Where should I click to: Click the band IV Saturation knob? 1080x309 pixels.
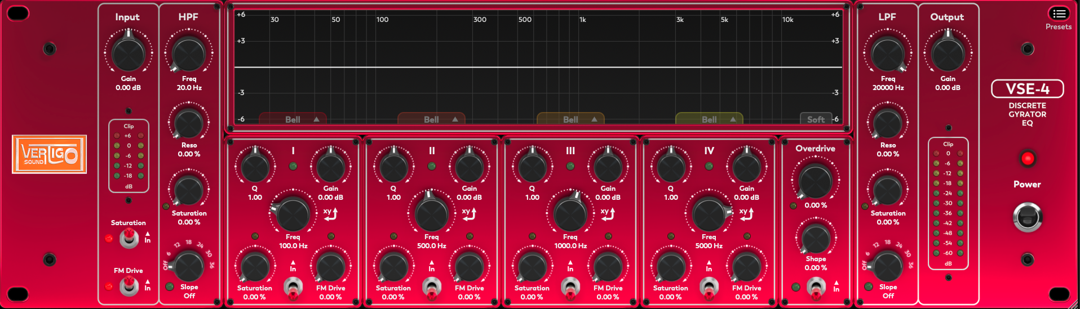pyautogui.click(x=671, y=266)
